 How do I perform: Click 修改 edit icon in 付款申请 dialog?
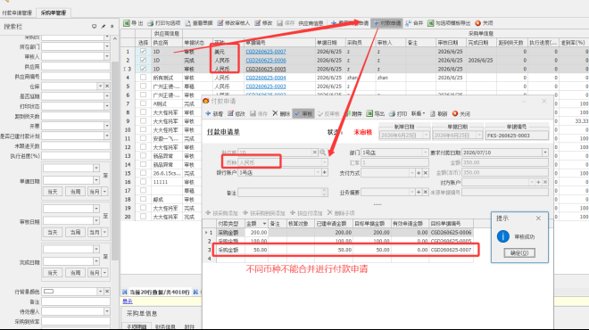230,113
